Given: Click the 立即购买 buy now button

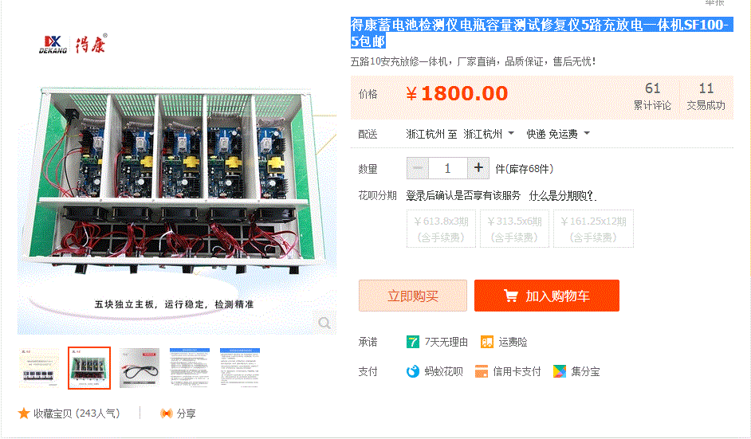Looking at the screenshot, I should click(412, 296).
